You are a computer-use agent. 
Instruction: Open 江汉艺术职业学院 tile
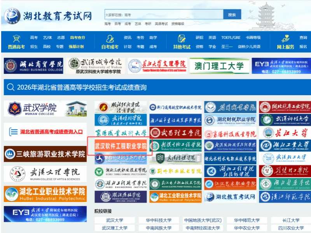230,184
